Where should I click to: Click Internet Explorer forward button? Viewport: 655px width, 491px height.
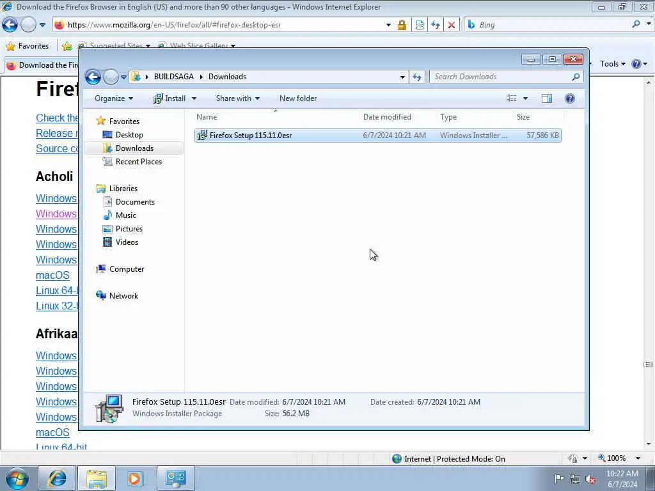(28, 25)
